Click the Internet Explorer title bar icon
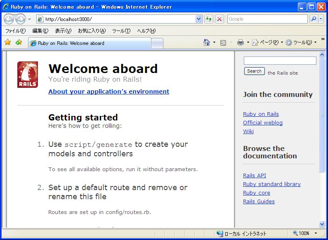The image size is (328, 240). coord(6,7)
